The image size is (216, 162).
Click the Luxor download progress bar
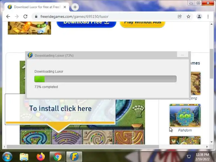[x=105, y=79]
